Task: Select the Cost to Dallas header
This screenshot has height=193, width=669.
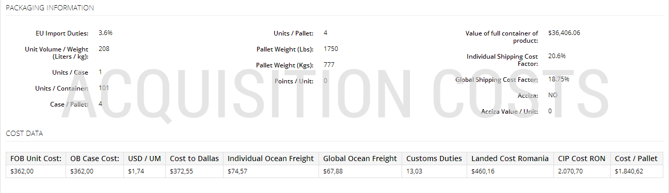Action: coord(194,159)
